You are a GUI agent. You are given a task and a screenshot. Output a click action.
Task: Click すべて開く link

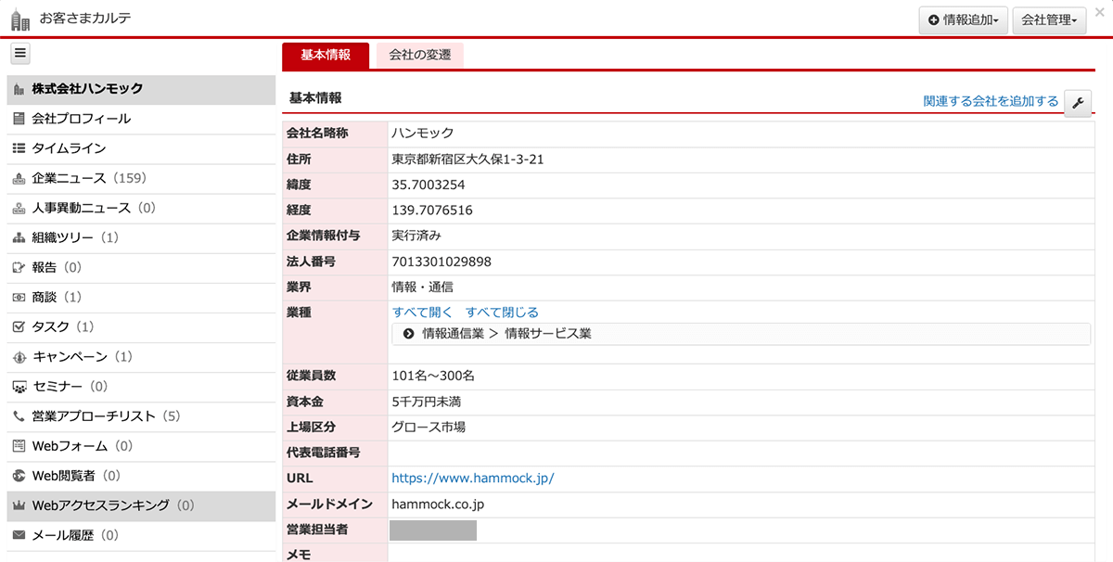pos(422,313)
